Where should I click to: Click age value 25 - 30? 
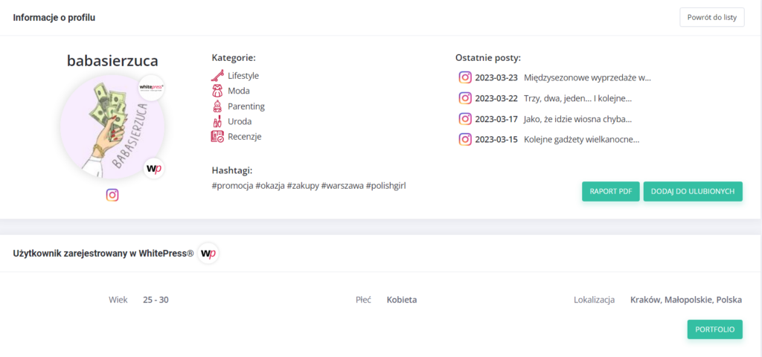pos(156,300)
